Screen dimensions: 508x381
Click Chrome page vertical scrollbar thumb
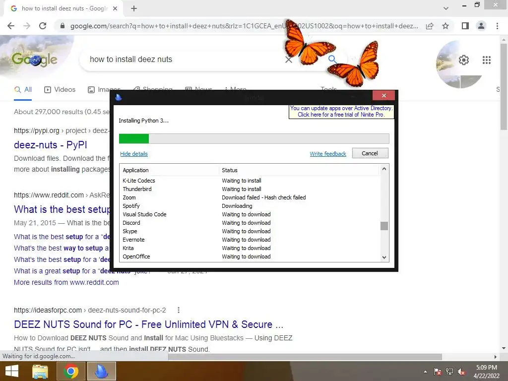tap(504, 86)
